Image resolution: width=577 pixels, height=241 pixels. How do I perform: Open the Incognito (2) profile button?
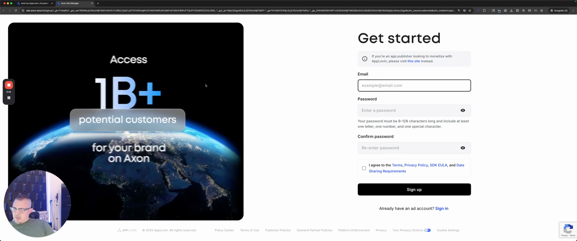[x=559, y=10]
